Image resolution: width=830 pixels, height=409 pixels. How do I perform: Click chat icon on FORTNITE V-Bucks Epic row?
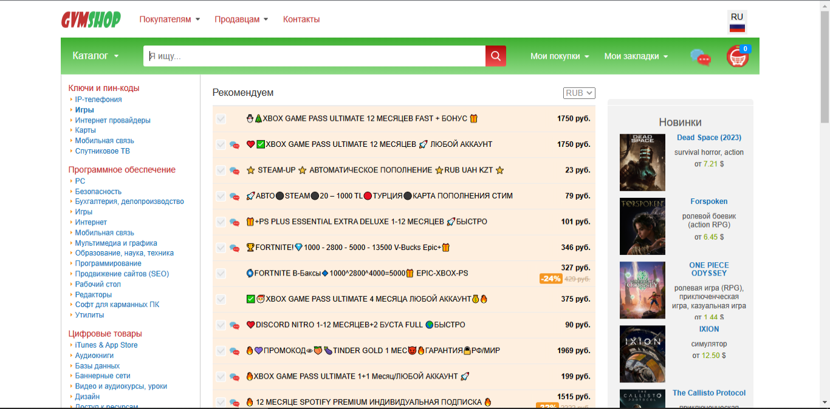click(234, 248)
